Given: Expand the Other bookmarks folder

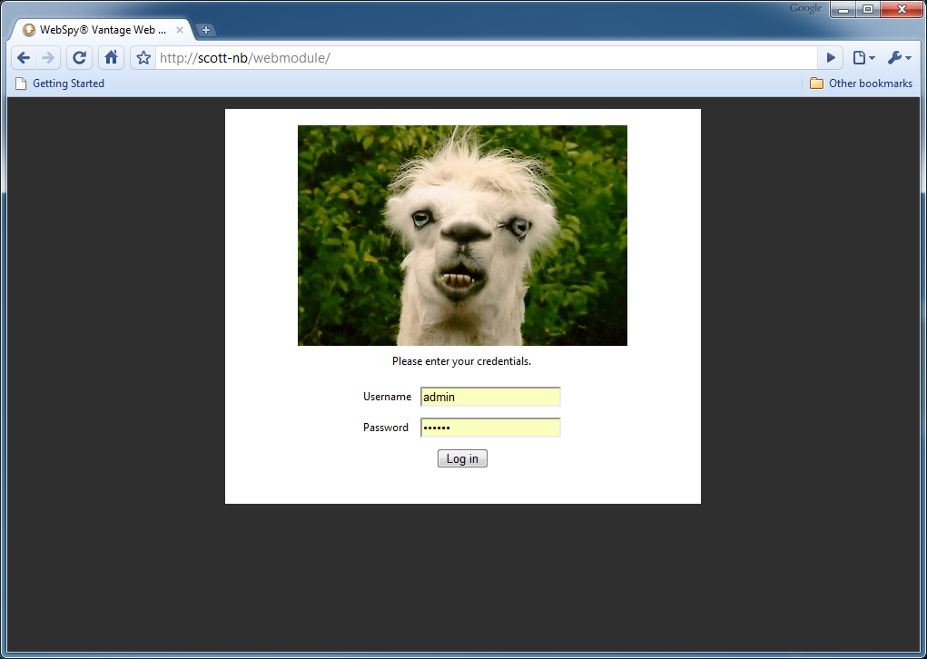Looking at the screenshot, I should pyautogui.click(x=861, y=84).
